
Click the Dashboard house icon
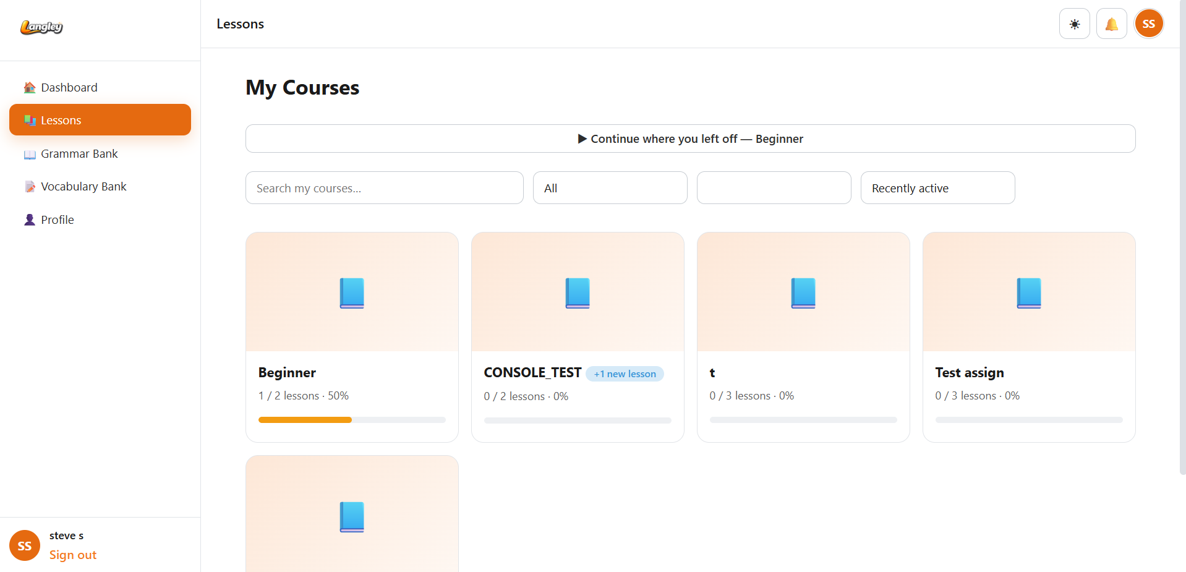click(30, 88)
